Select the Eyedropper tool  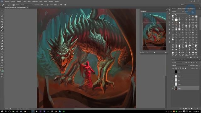pyautogui.click(x=2, y=24)
